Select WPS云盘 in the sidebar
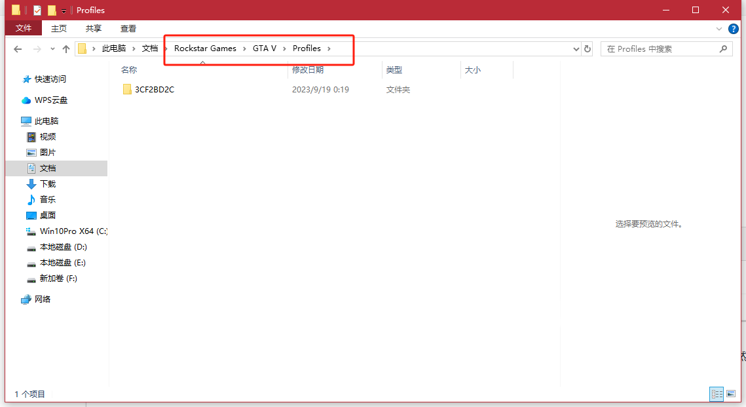The height and width of the screenshot is (407, 746). pos(50,100)
